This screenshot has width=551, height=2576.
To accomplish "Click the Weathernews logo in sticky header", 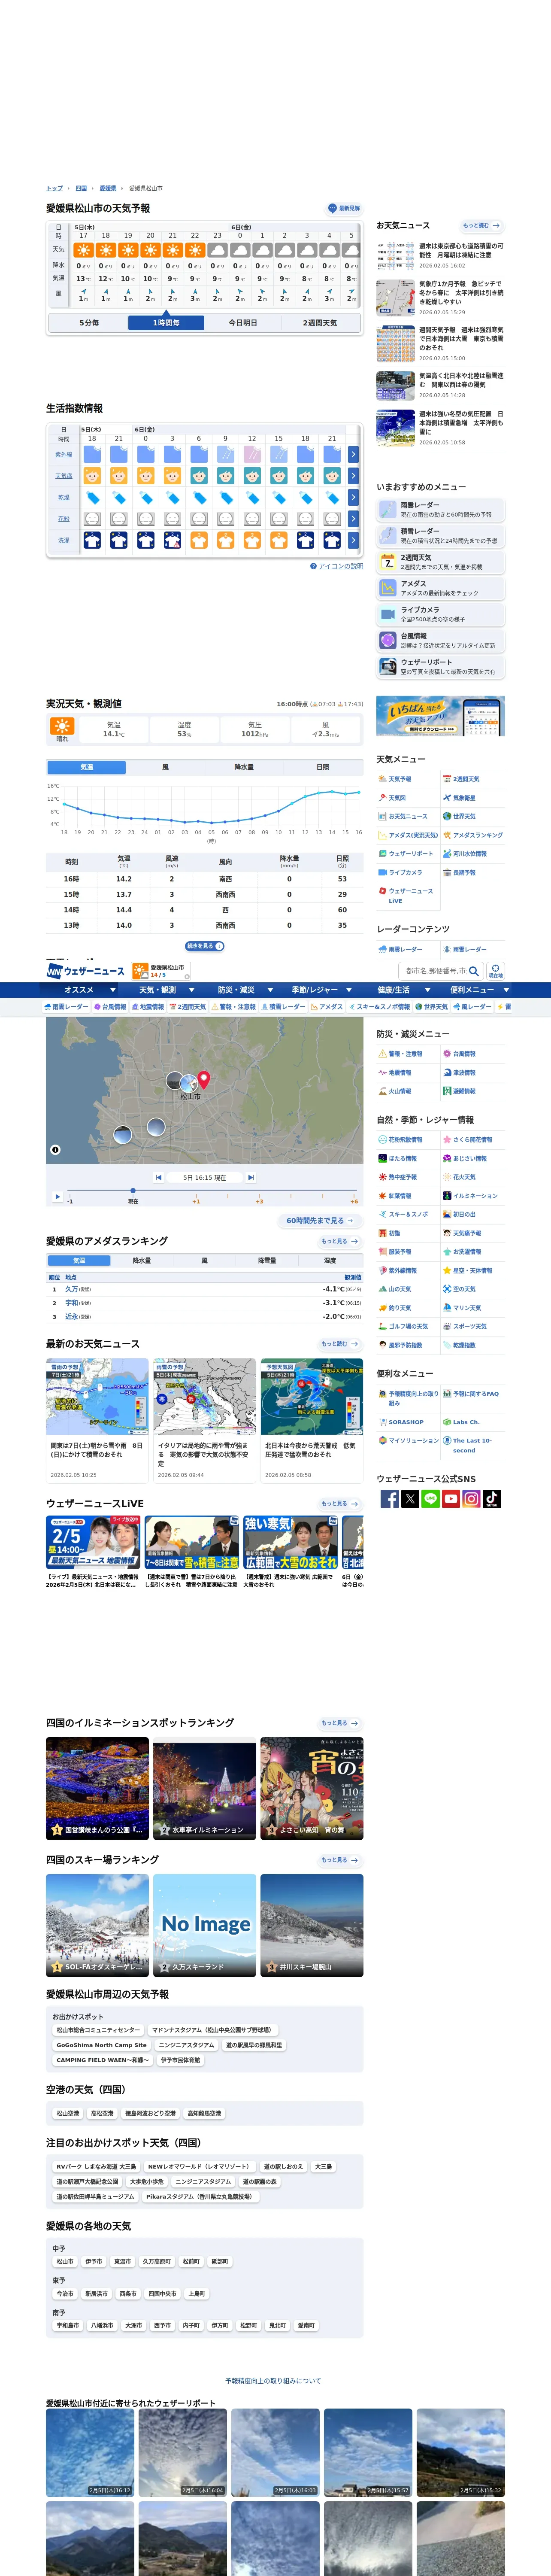I will [85, 971].
